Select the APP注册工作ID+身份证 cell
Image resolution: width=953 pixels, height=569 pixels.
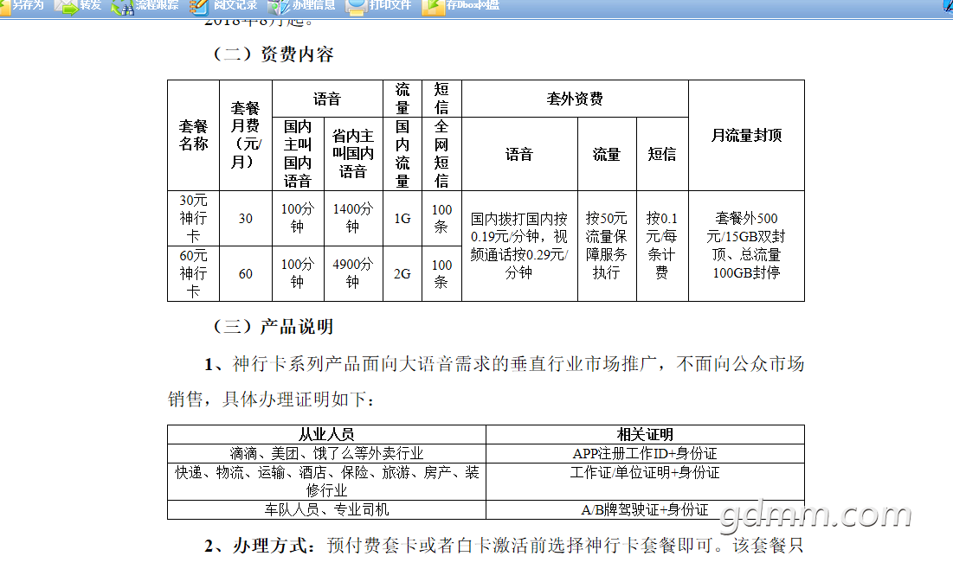pyautogui.click(x=645, y=454)
